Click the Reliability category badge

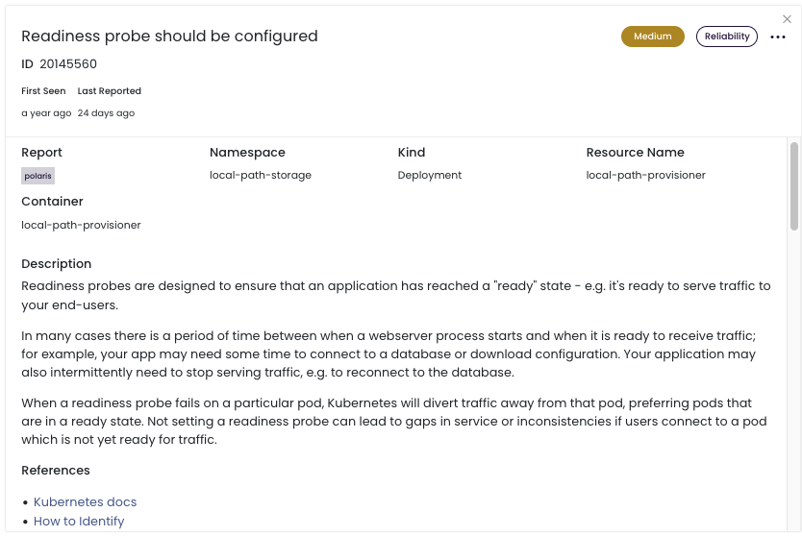(x=726, y=37)
